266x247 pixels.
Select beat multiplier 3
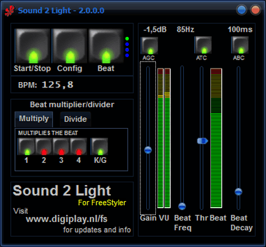61,147
